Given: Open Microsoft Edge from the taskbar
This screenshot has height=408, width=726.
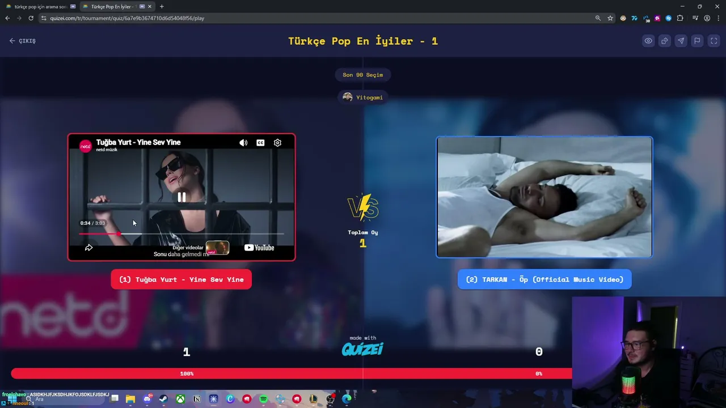Looking at the screenshot, I should pos(347,399).
